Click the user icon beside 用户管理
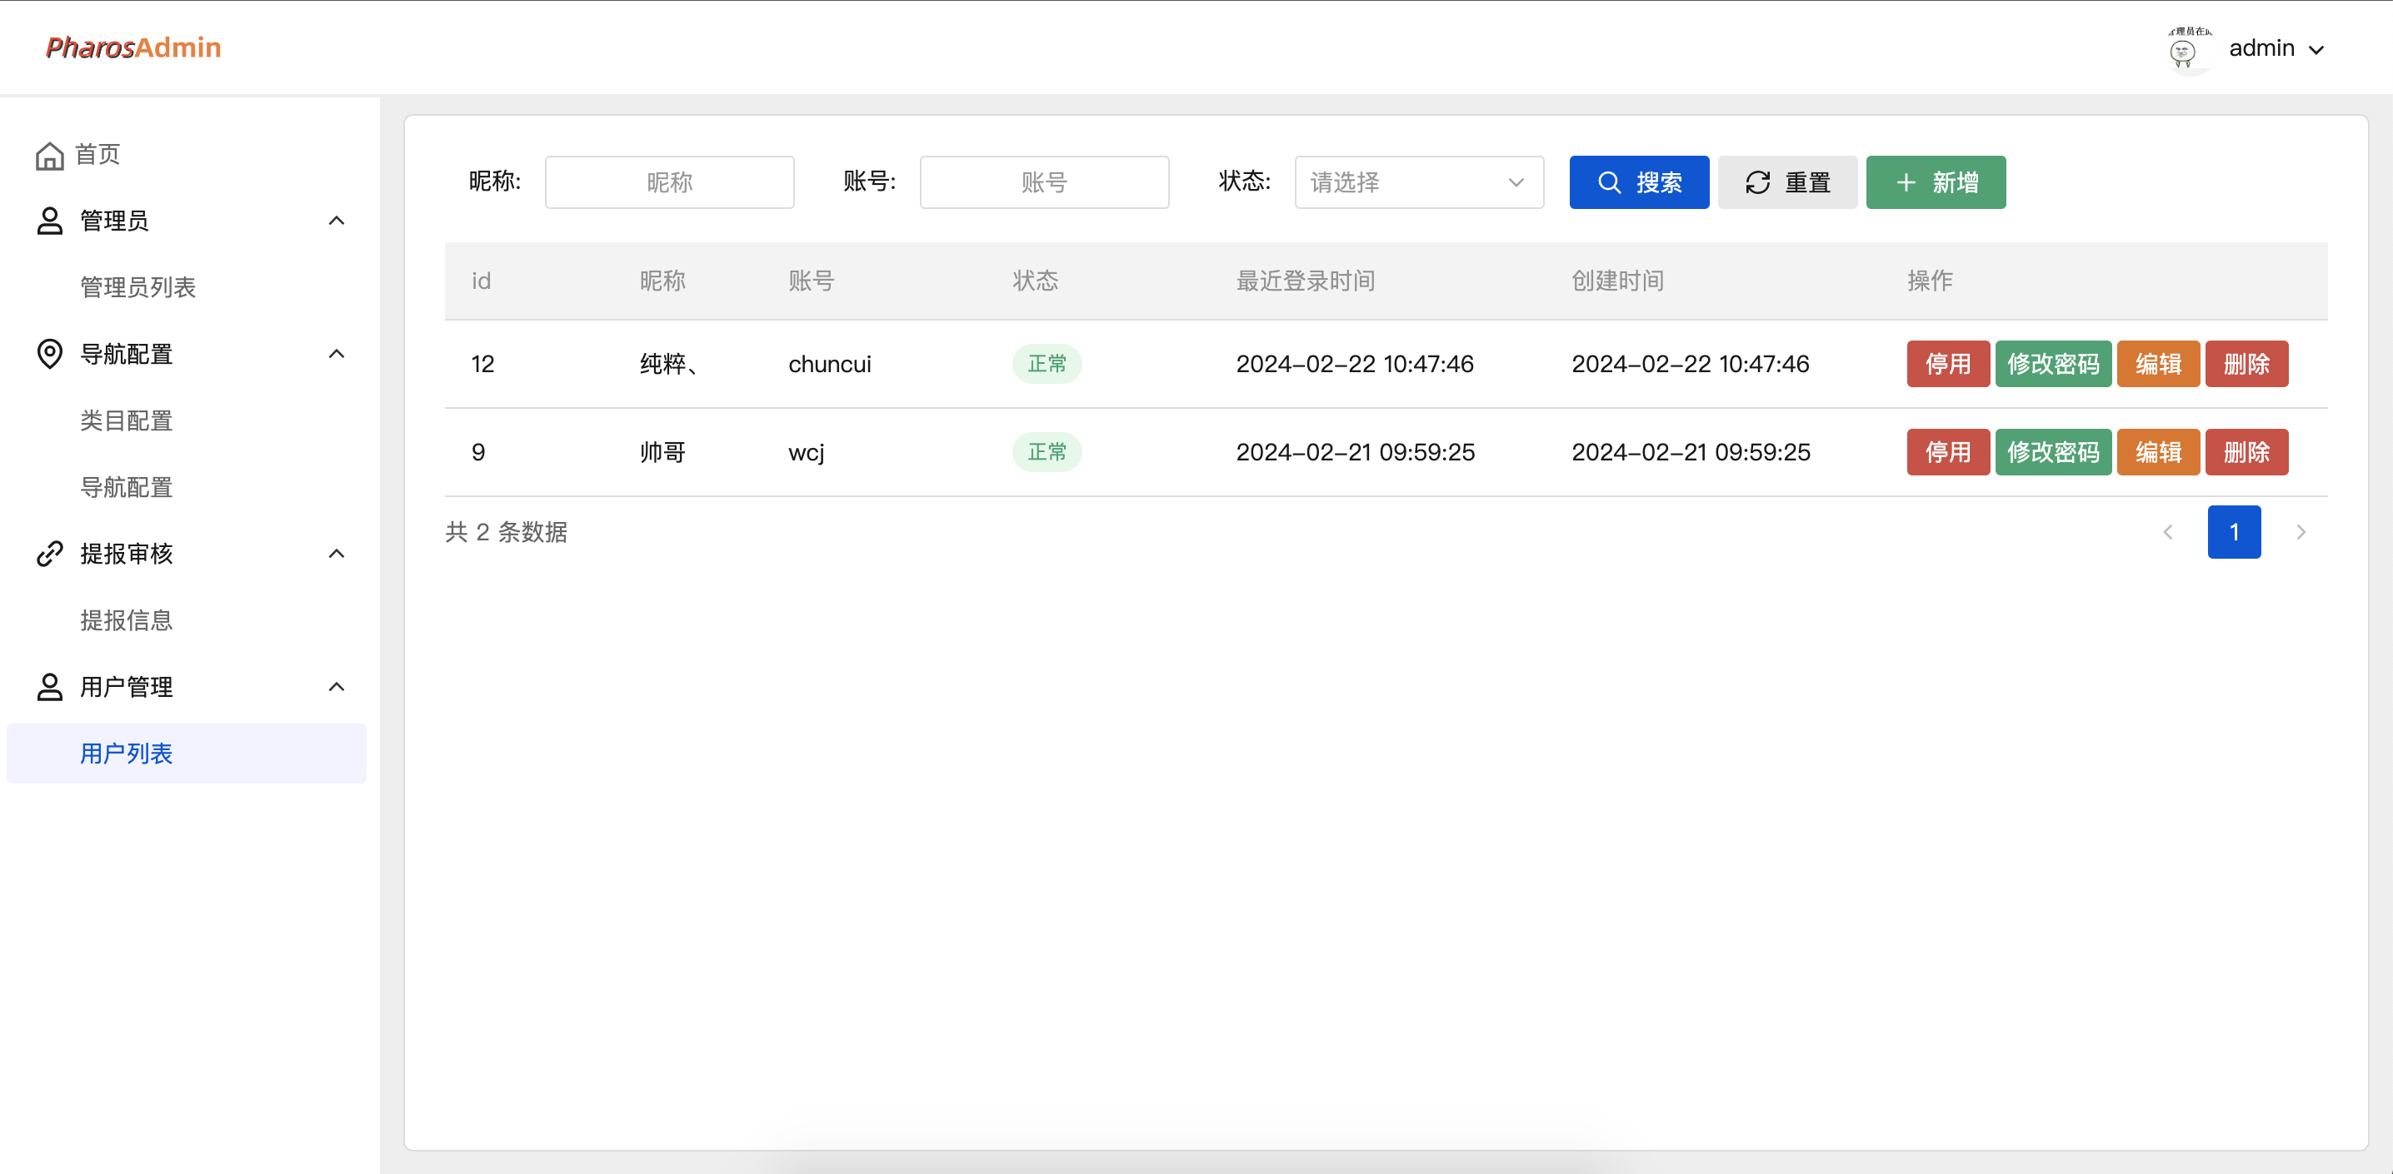This screenshot has width=2393, height=1174. (49, 686)
